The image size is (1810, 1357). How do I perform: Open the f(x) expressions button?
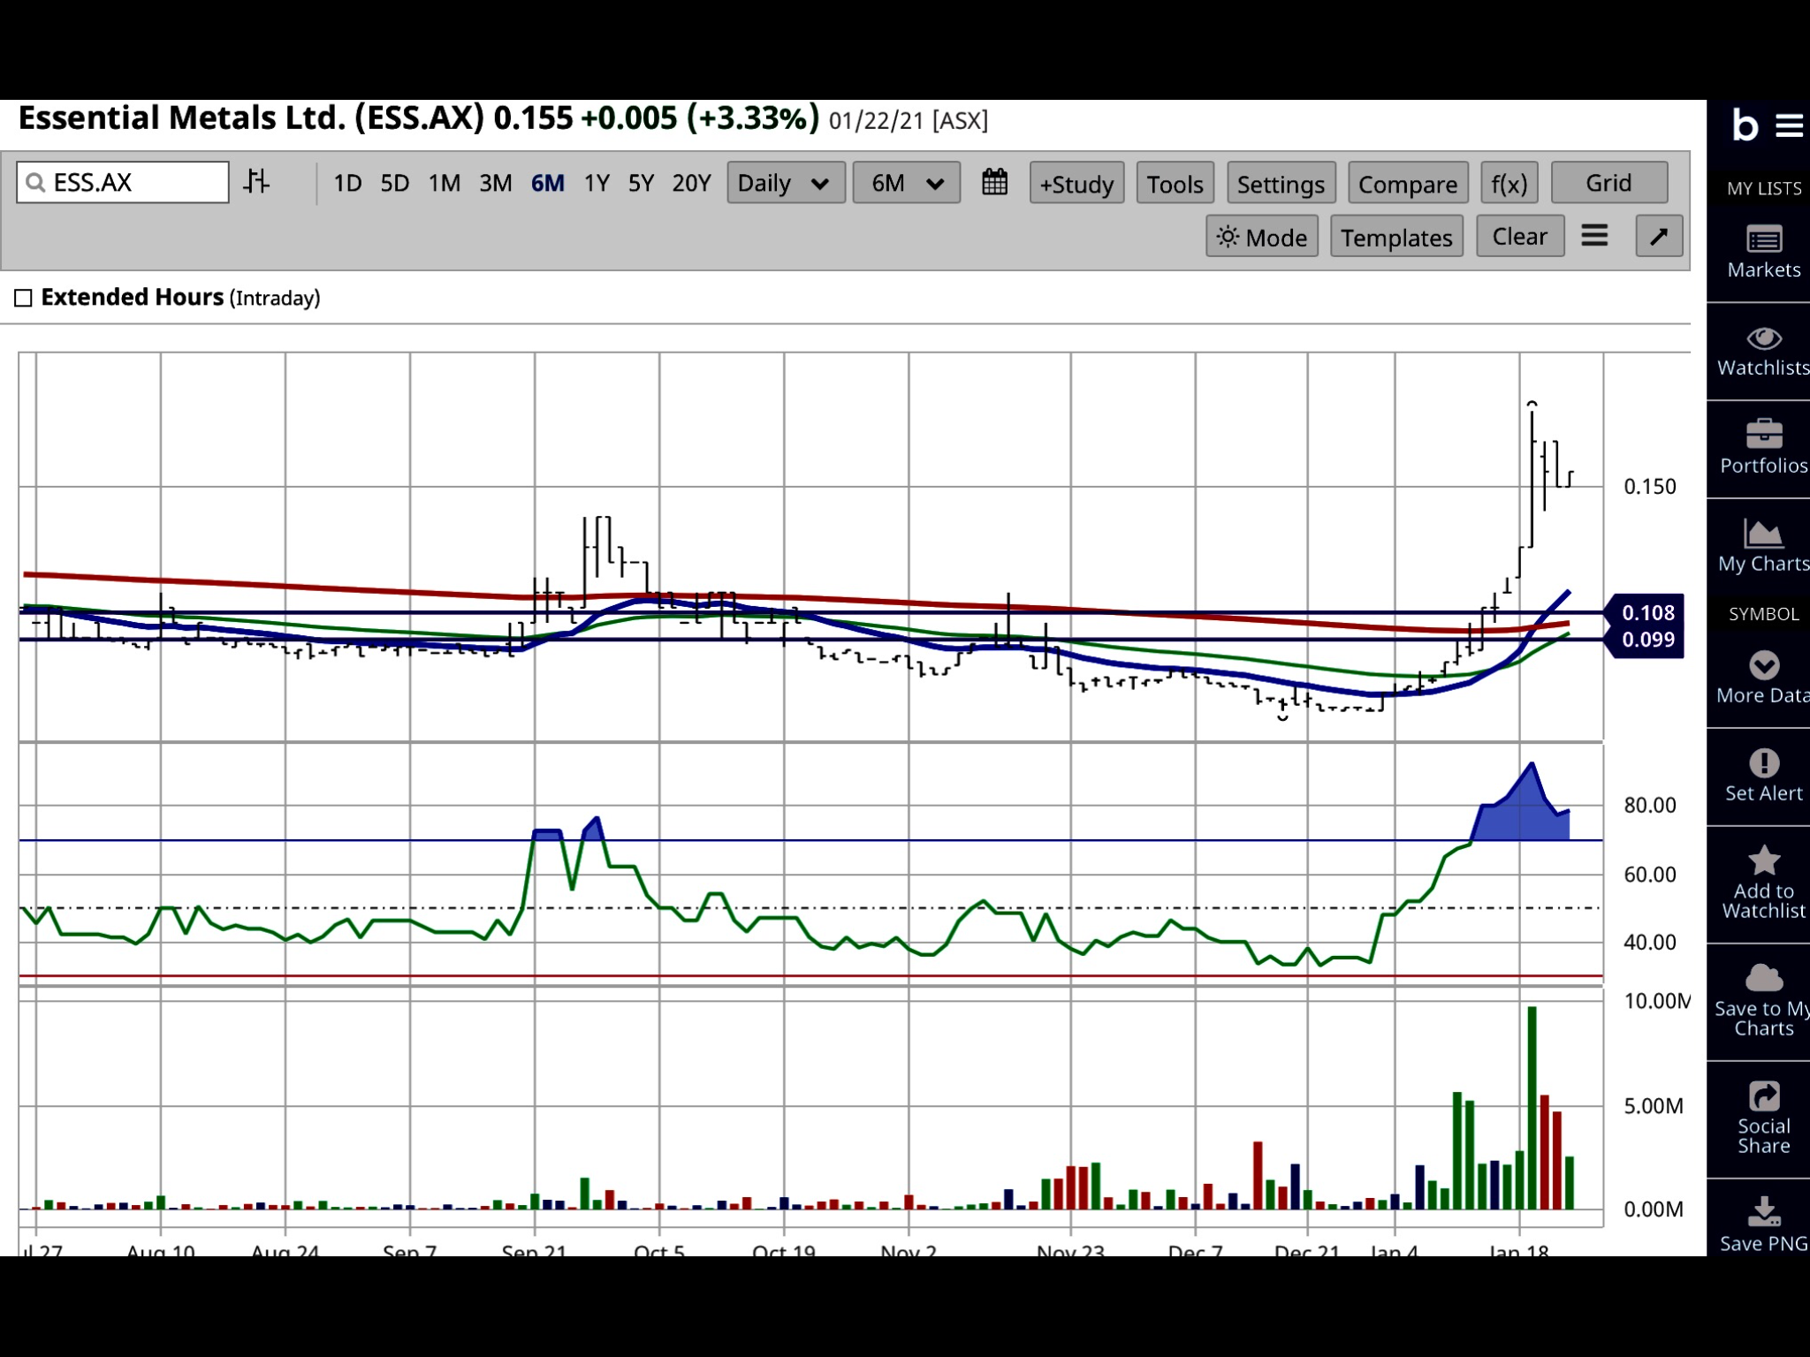1510,183
